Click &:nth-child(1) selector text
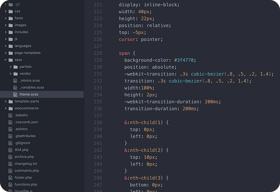The image size is (280, 192). point(143,123)
